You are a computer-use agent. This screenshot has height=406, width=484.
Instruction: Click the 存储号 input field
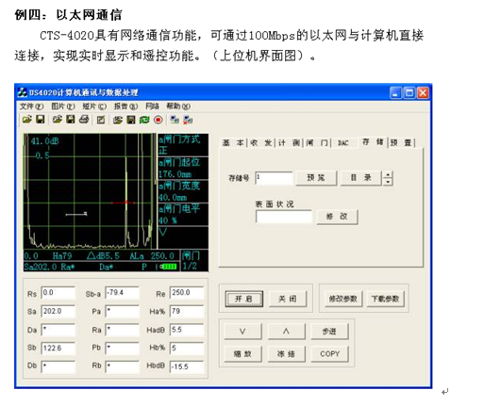pyautogui.click(x=274, y=178)
